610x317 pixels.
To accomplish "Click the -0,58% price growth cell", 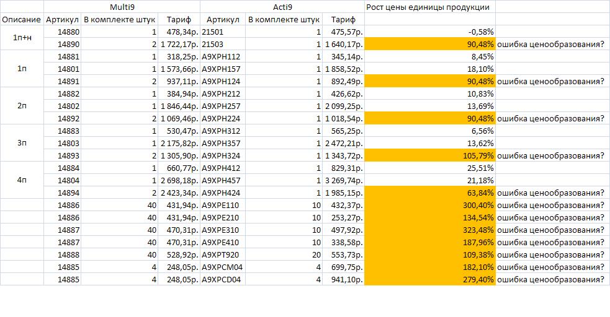I will tap(430, 32).
